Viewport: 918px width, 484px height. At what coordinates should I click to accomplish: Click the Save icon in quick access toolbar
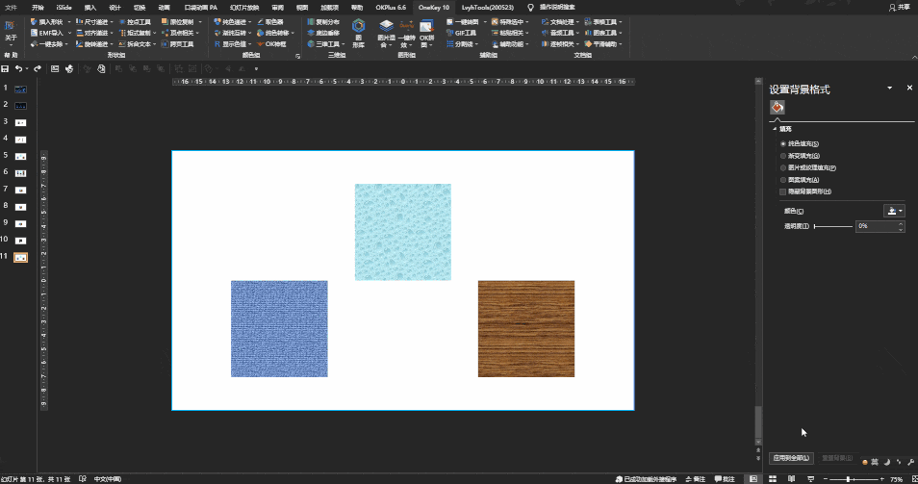(x=6, y=68)
